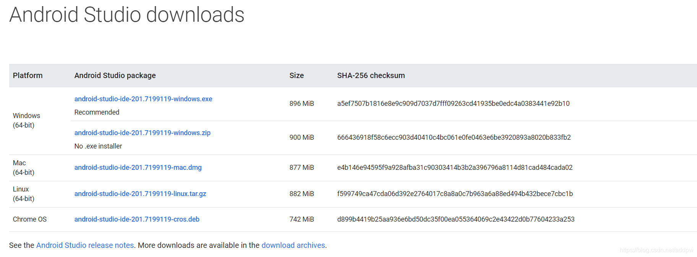Open the download archives link
The width and height of the screenshot is (697, 257).
293,245
